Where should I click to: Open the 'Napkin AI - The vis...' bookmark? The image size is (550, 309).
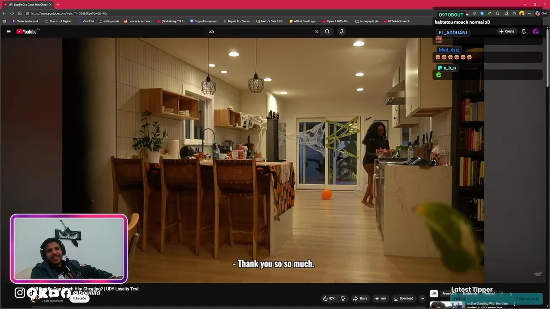237,21
